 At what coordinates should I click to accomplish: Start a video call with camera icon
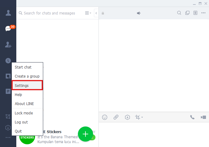203,117
